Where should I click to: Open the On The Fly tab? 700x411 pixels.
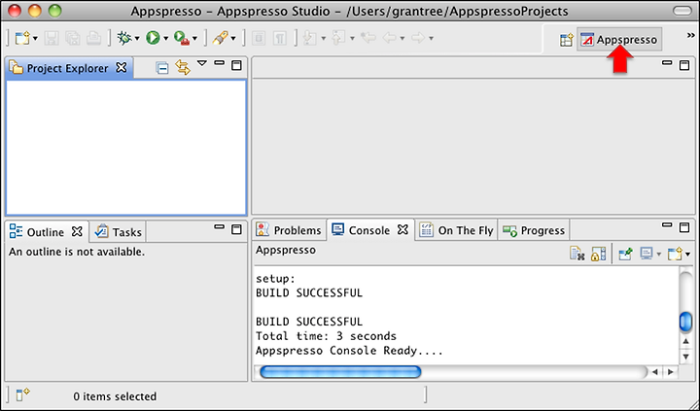coord(456,230)
